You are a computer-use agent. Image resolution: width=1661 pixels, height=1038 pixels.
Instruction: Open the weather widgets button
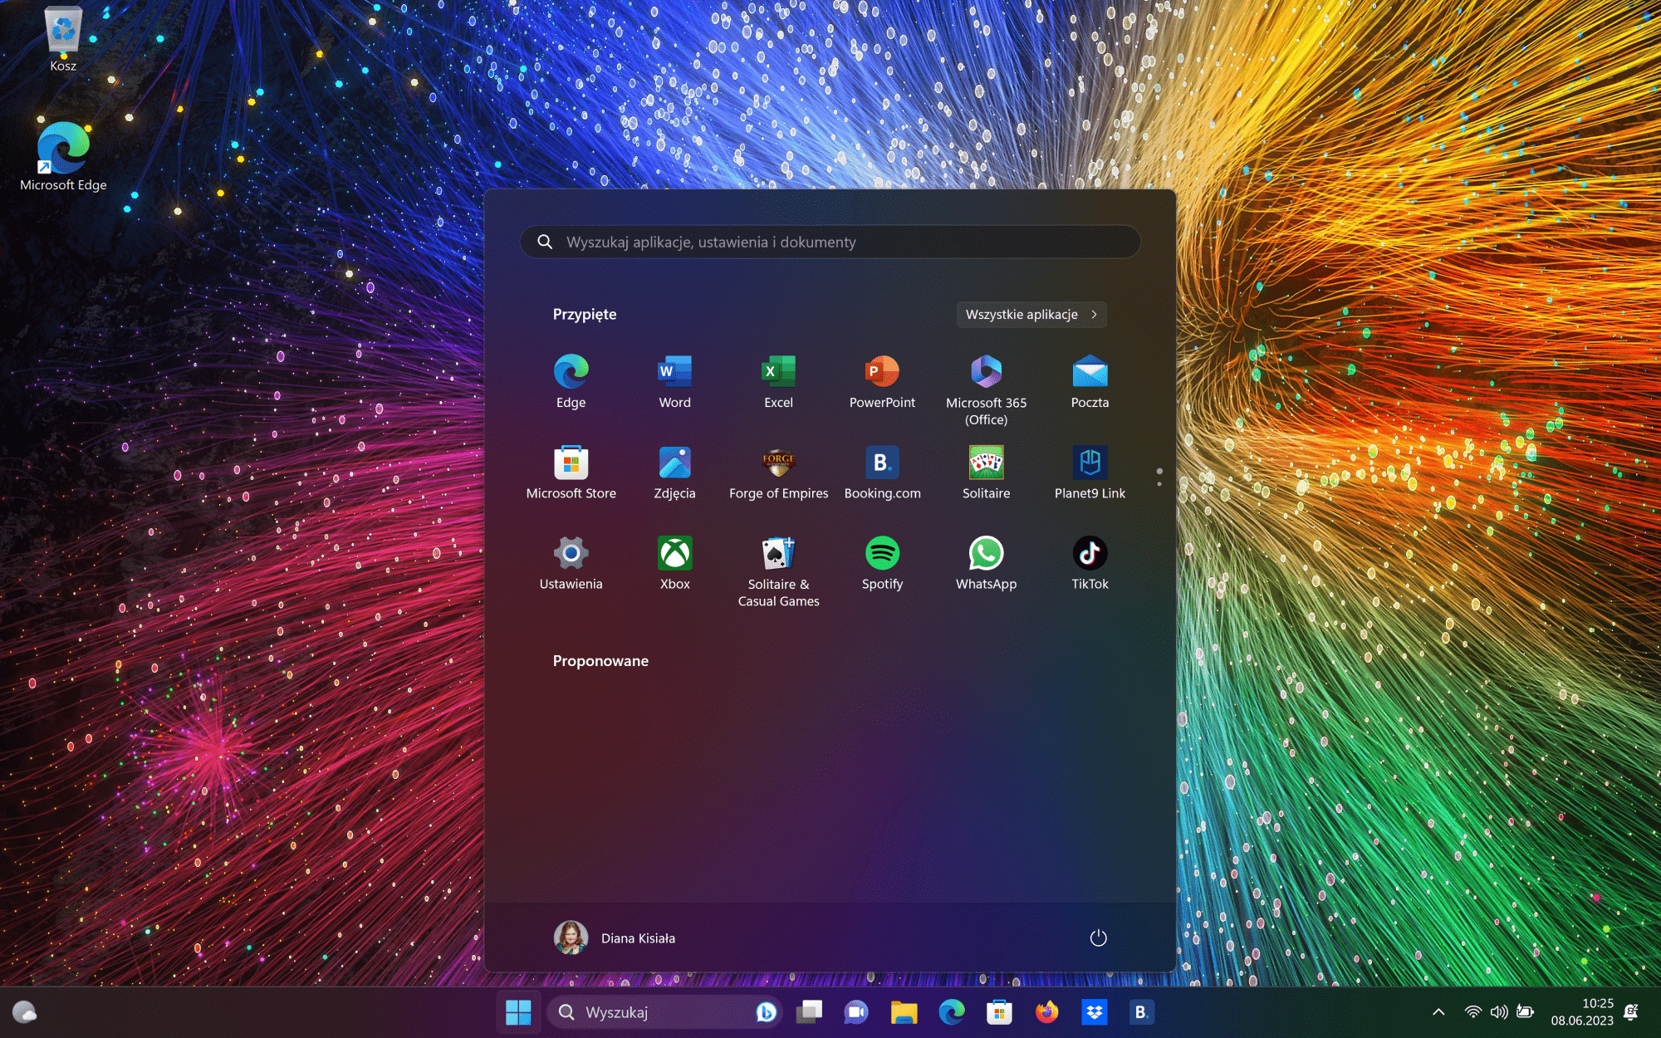[x=25, y=1012]
